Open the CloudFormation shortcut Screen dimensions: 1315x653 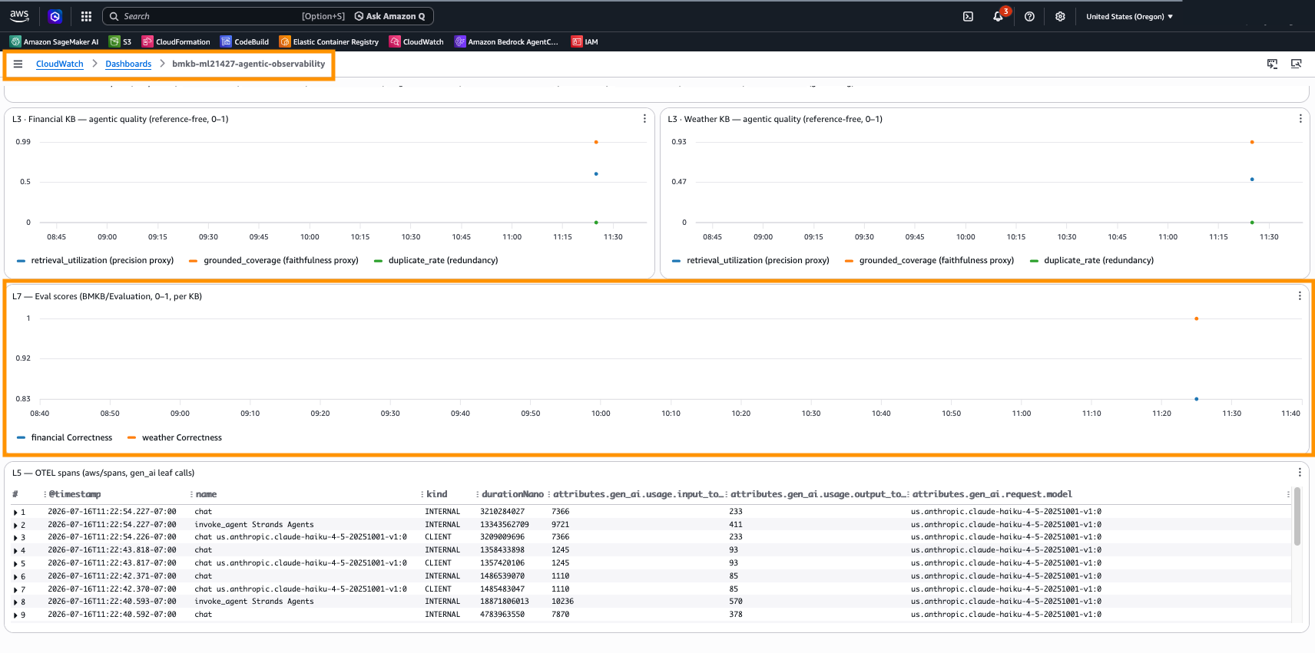pos(176,41)
